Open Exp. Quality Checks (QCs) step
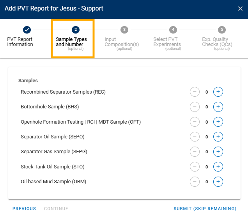The image size is (248, 223). (x=219, y=39)
